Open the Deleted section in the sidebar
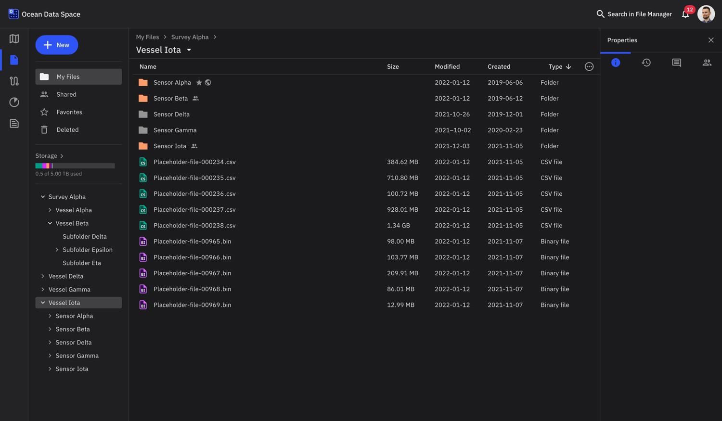The width and height of the screenshot is (722, 421). 67,129
